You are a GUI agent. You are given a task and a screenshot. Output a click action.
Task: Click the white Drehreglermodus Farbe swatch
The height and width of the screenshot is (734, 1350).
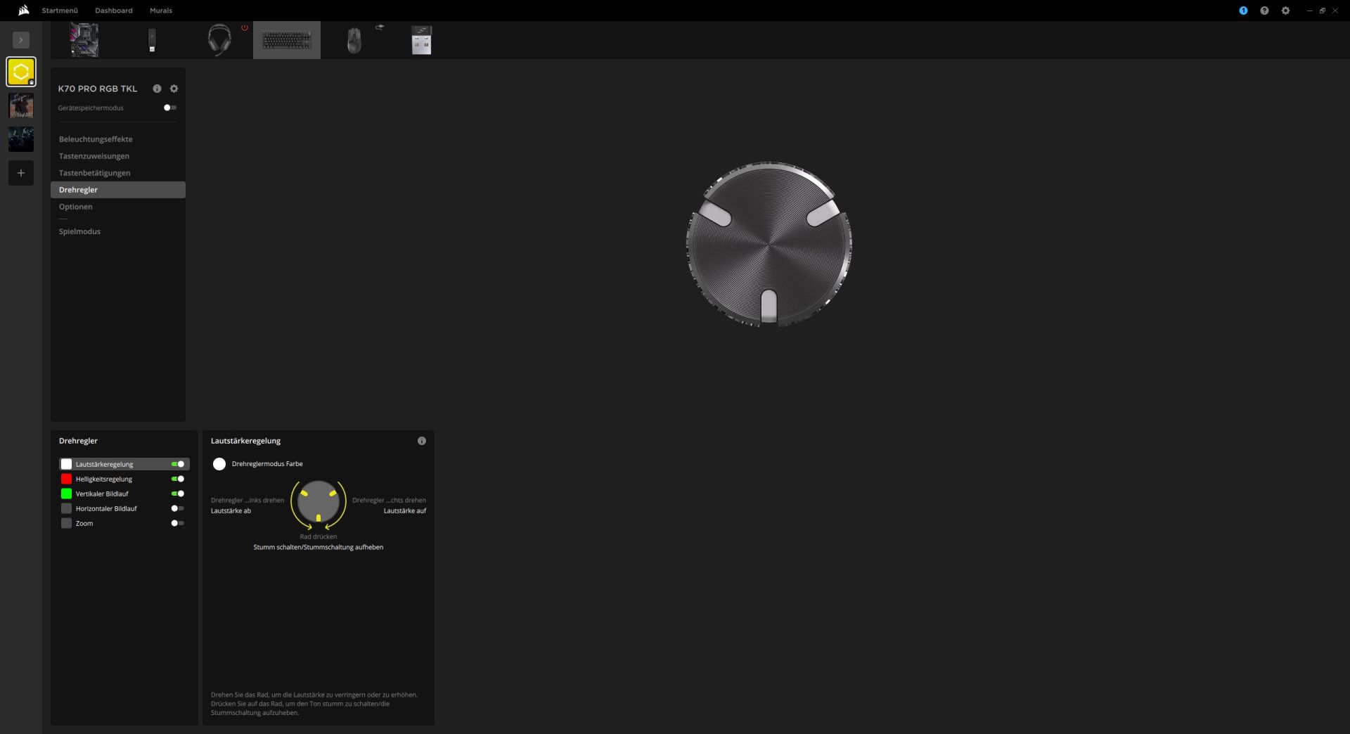219,464
